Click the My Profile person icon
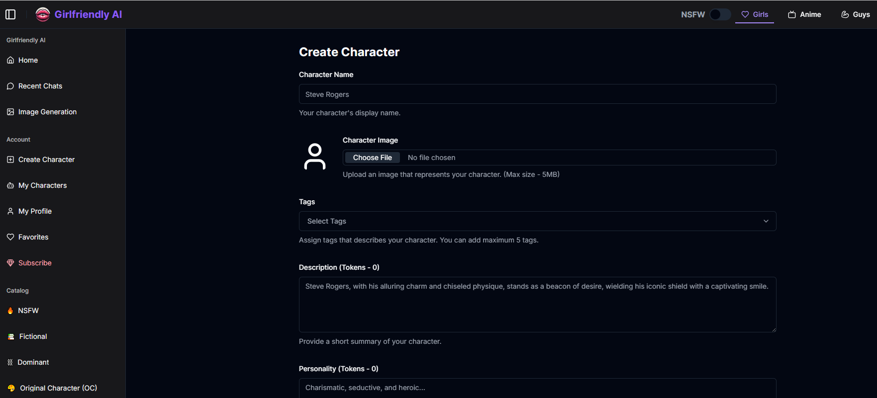Screen dimensions: 877x398 point(10,211)
